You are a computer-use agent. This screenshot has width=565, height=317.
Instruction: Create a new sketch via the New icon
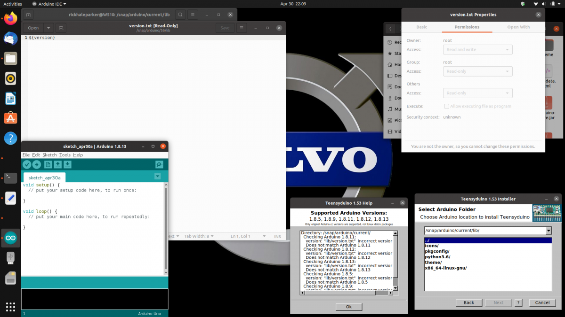click(x=48, y=164)
